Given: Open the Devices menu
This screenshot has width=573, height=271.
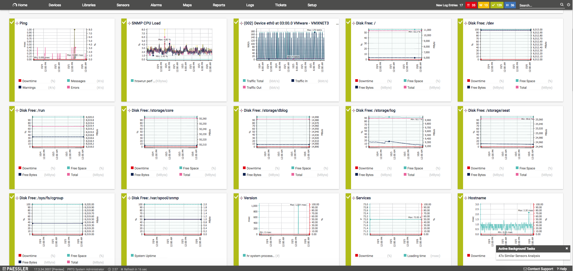Looking at the screenshot, I should (55, 5).
